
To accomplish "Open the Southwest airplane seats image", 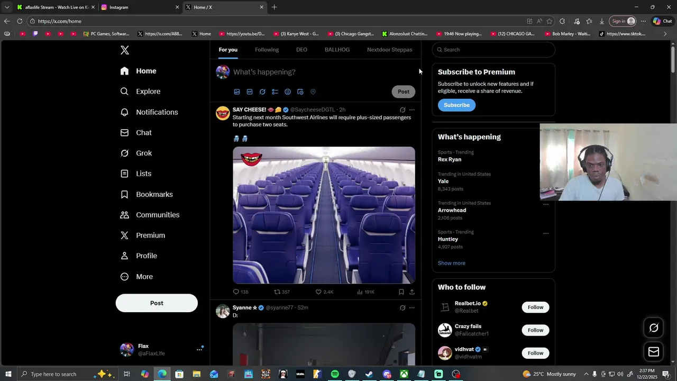I will tap(324, 215).
